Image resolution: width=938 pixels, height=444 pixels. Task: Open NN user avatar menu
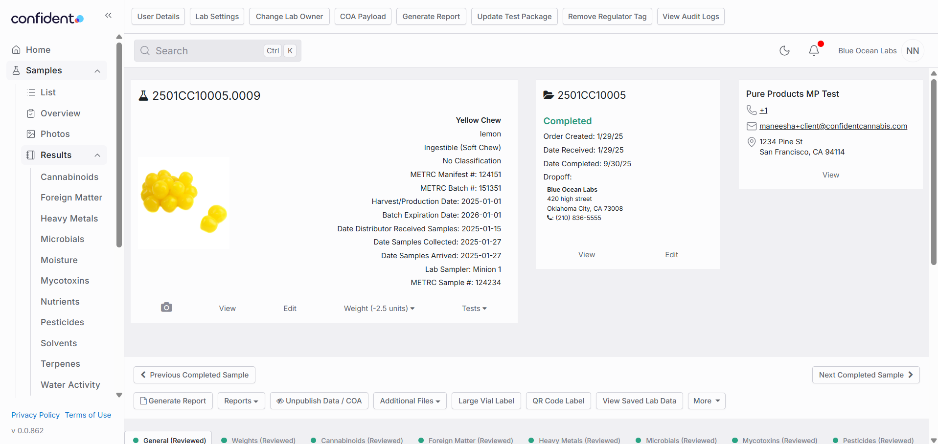point(913,50)
